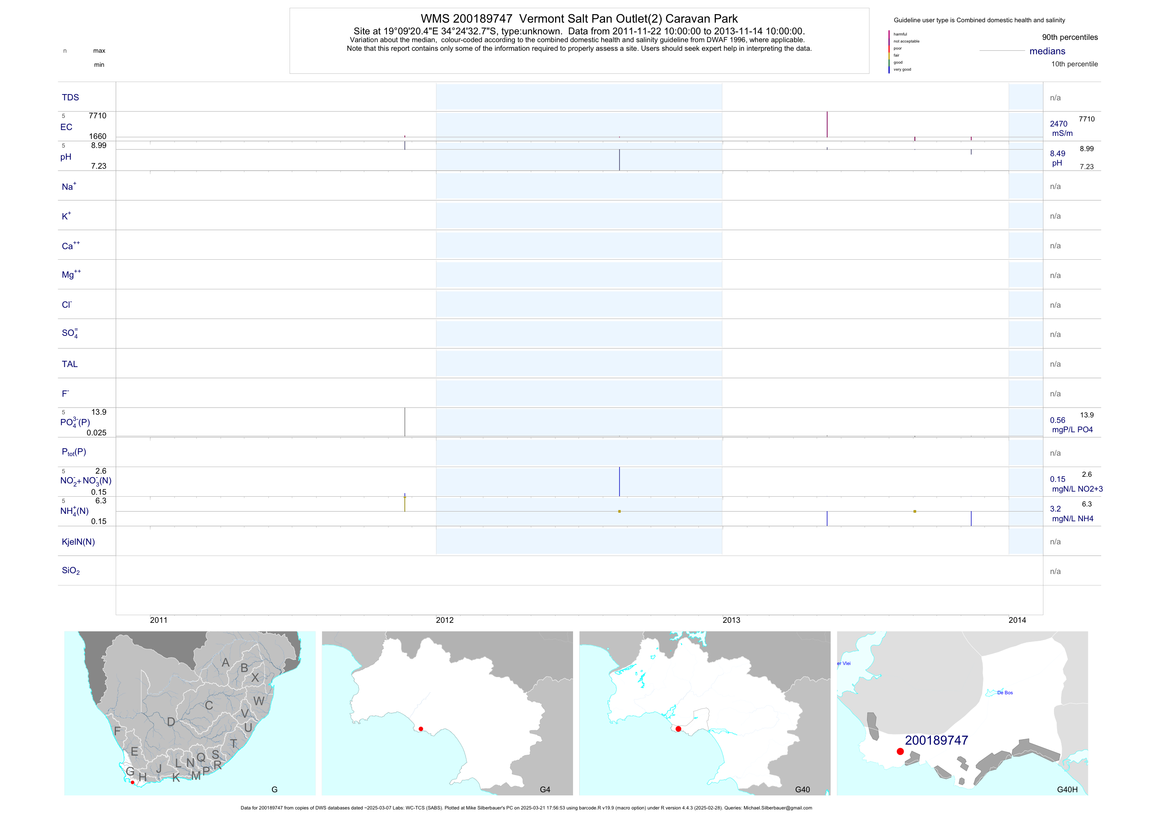Click the blue NO2+NO3 bar in 2012
This screenshot has width=1159, height=820.
point(620,481)
